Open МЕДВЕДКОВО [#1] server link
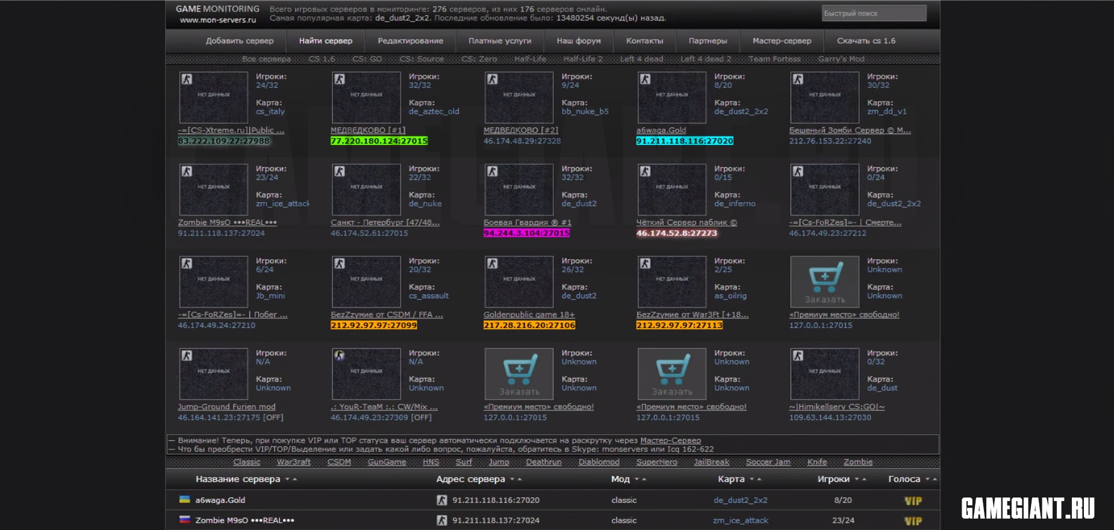 tap(368, 130)
